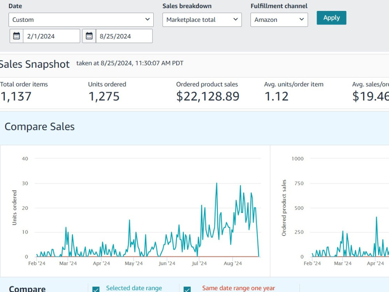Click the Ordered product sales $22,128.89 figure
389x292 pixels.
click(208, 96)
